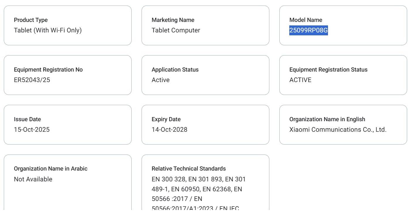This screenshot has height=217, width=408.
Task: Click the Not Available value
Action: click(x=33, y=179)
